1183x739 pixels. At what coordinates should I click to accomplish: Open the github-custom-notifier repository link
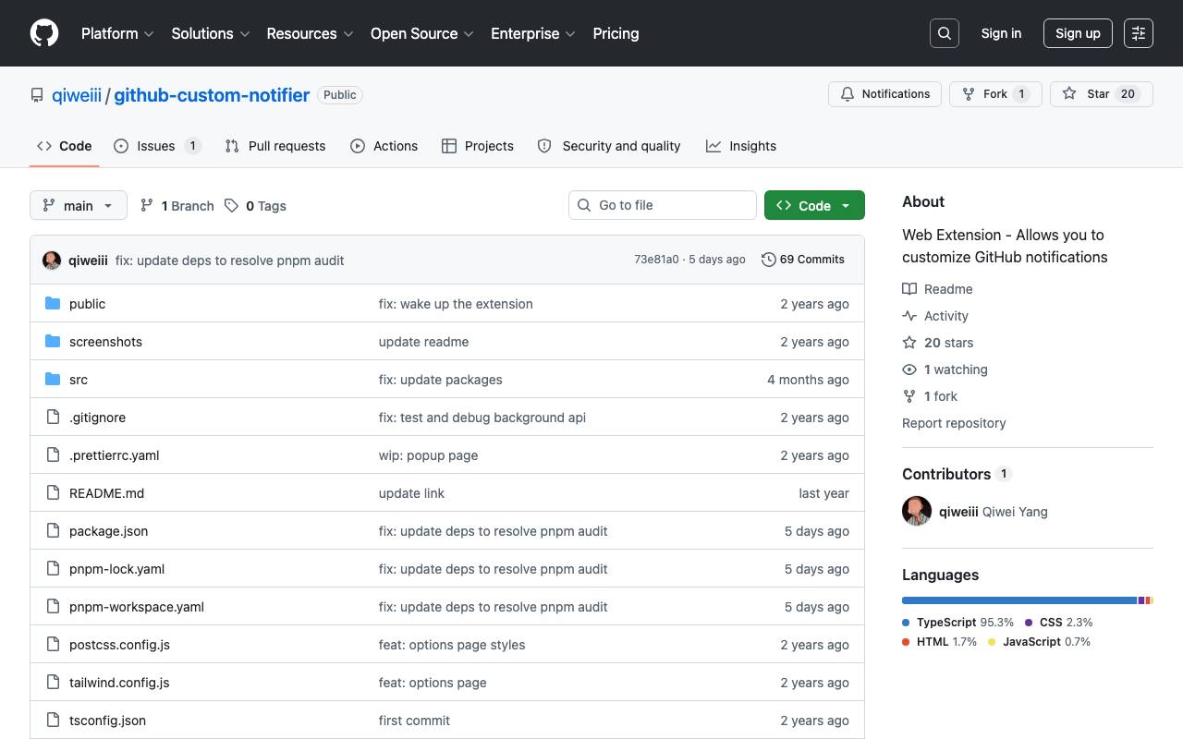212,95
